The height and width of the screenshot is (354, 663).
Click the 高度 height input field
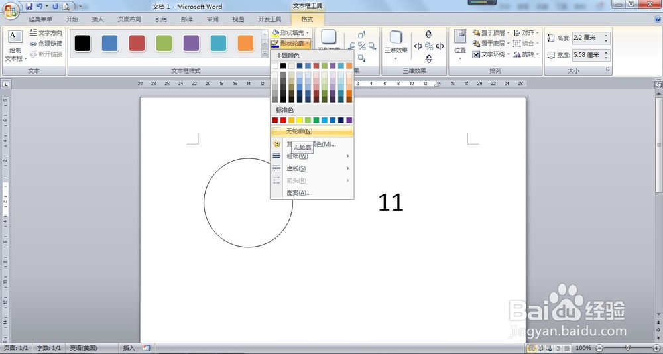pyautogui.click(x=587, y=38)
